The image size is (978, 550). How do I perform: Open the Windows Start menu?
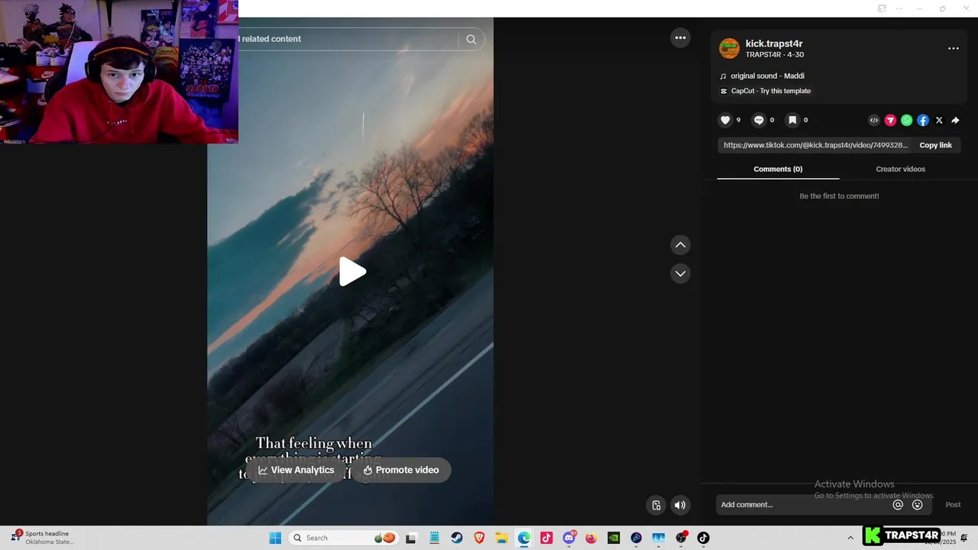(275, 538)
